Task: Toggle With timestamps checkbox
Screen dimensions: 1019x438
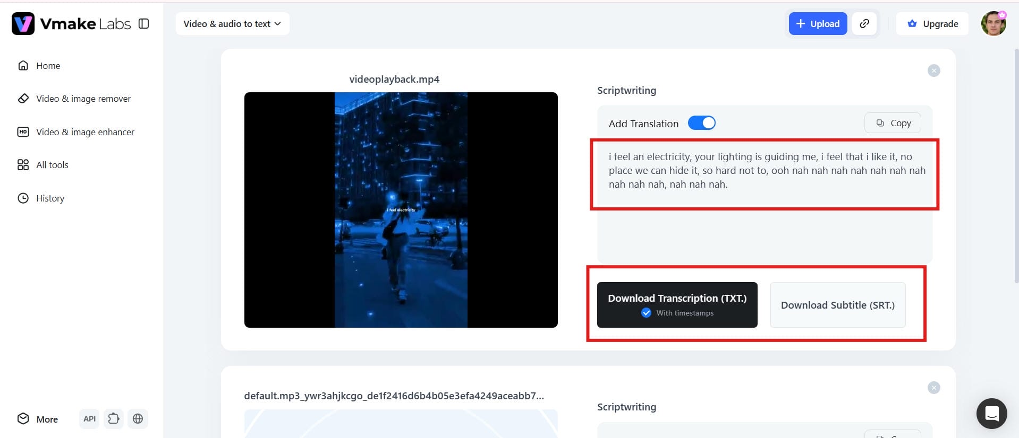Action: [x=646, y=313]
